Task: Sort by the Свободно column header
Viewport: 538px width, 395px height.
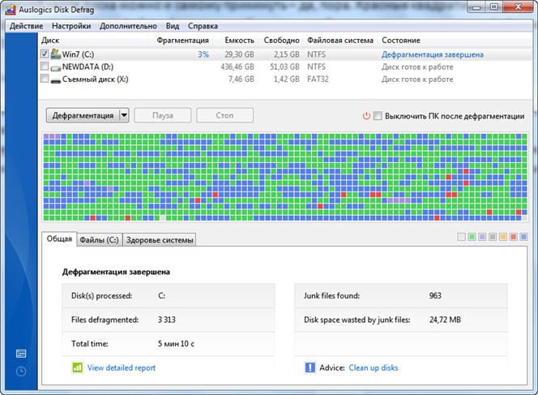Action: point(281,41)
